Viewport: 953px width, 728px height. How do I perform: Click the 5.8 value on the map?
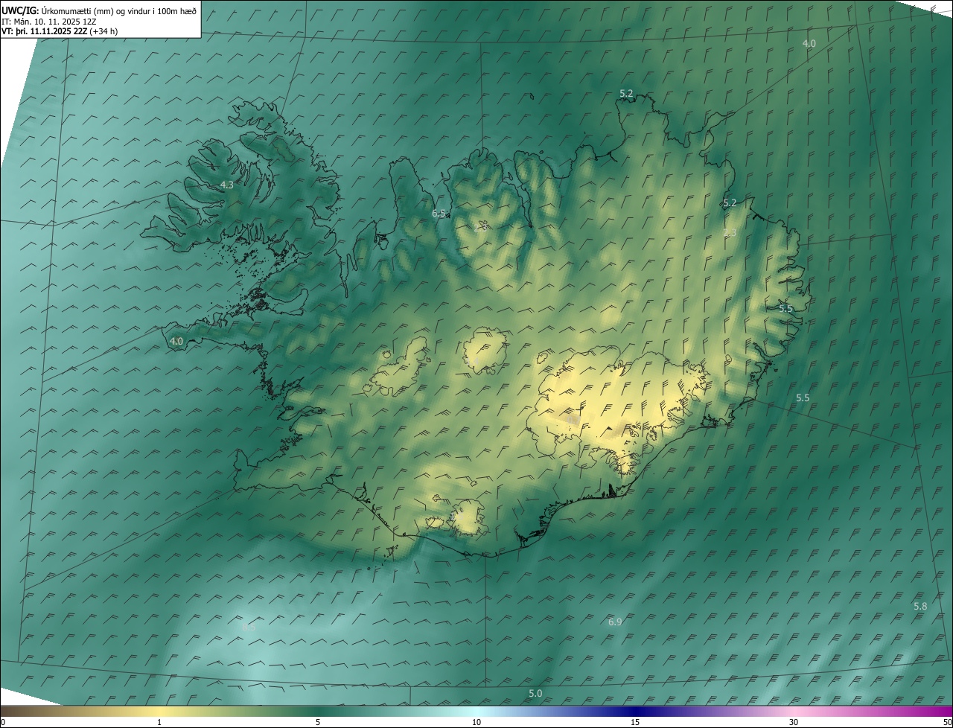click(x=920, y=607)
